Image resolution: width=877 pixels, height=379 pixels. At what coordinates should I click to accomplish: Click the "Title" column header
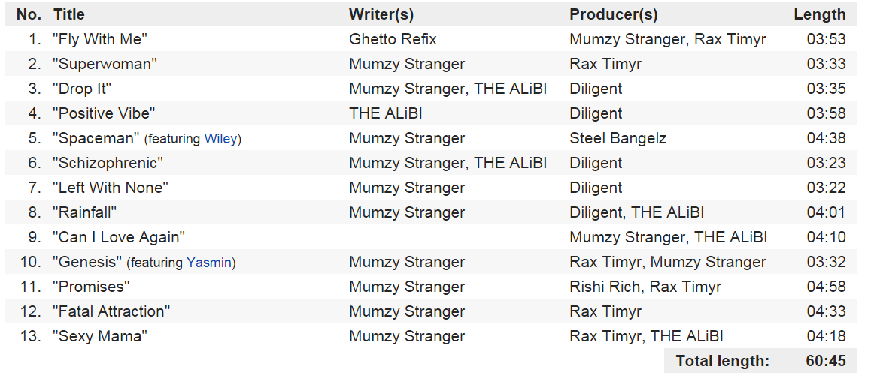(69, 14)
